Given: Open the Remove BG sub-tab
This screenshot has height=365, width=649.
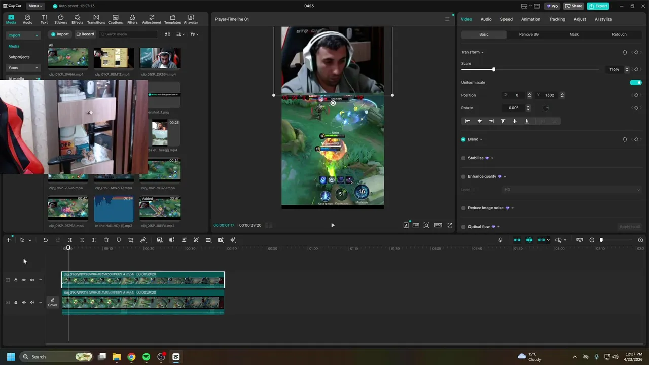Looking at the screenshot, I should point(529,34).
